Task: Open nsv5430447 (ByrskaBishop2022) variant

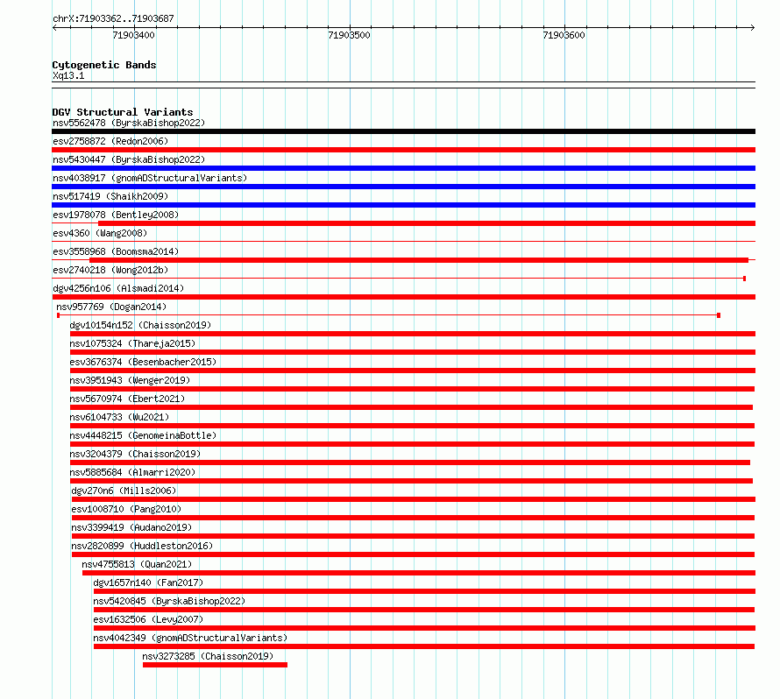Action: click(x=129, y=159)
